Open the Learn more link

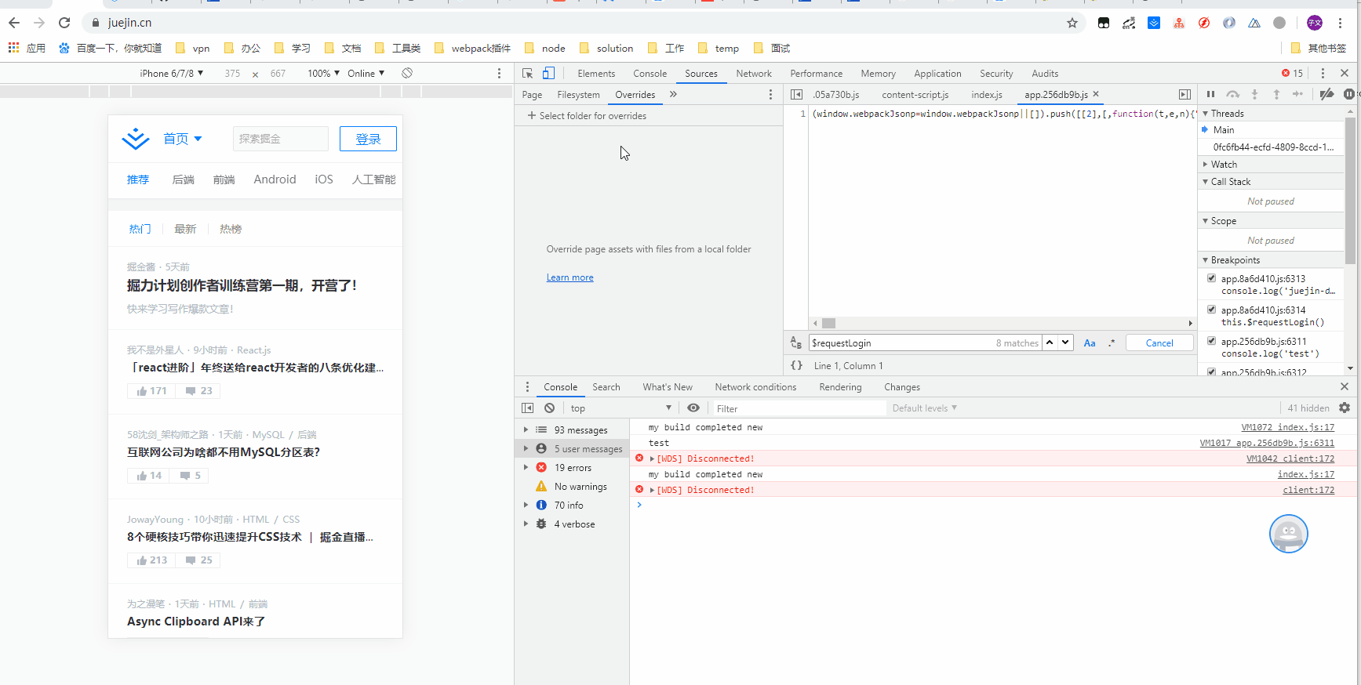coord(570,277)
